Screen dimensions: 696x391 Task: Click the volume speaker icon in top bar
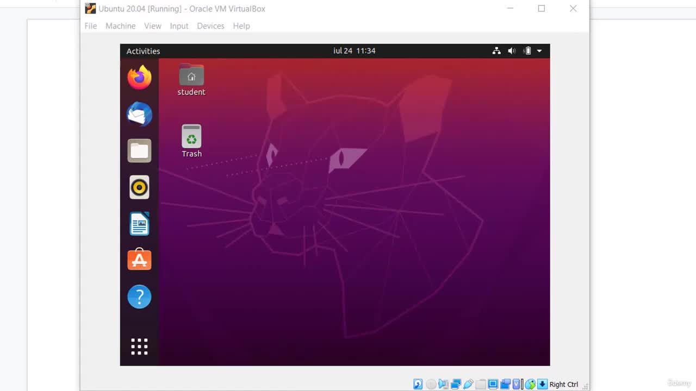[512, 51]
